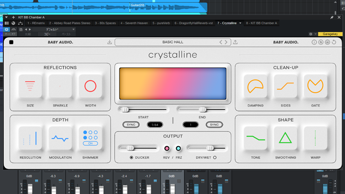The height and width of the screenshot is (194, 345).
Task: Open the plugin info icon
Action: pos(314,42)
